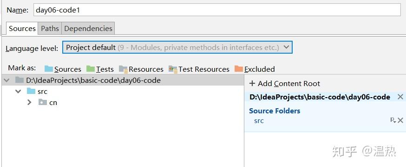The image size is (406, 167).
Task: Mark folder as Sources
Action: (x=63, y=69)
